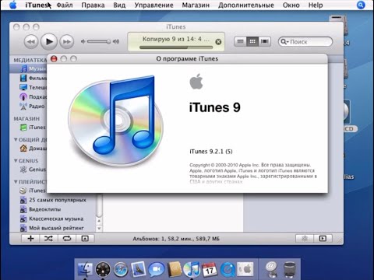Launch QuickTime Player from the Dock
The height and width of the screenshot is (280, 374).
[228, 270]
